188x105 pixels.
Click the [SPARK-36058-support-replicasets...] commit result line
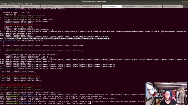coord(58,98)
